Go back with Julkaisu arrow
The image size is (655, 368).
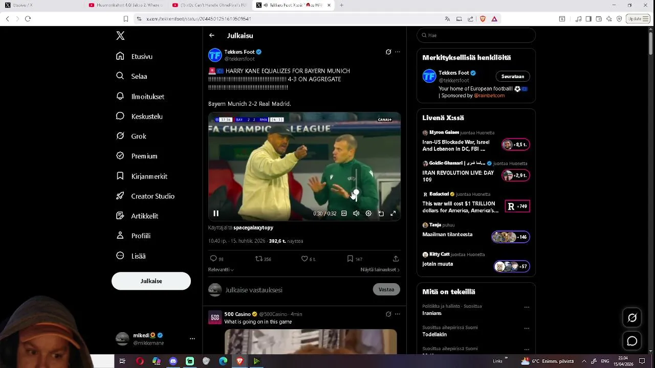(x=212, y=36)
